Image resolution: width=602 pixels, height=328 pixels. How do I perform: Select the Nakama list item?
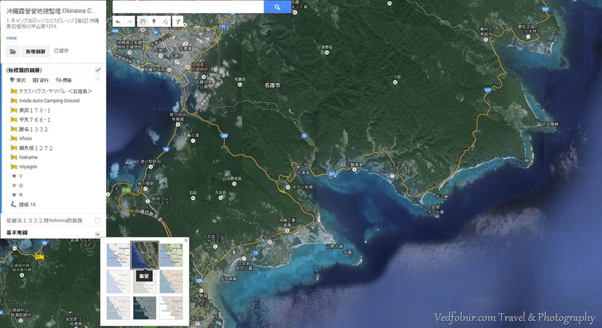[28, 157]
